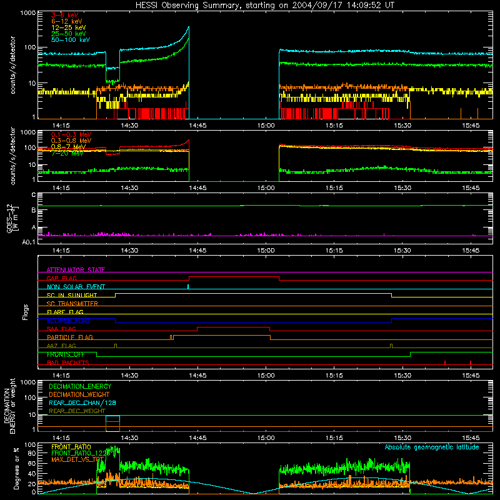
Task: Click the 7-20 MeV legend label
Action: point(67,153)
